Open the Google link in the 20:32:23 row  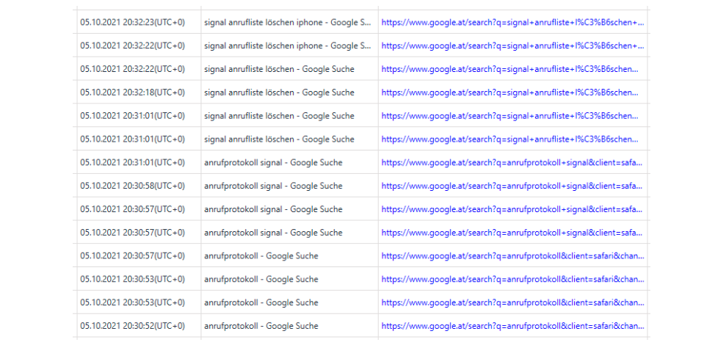(512, 22)
